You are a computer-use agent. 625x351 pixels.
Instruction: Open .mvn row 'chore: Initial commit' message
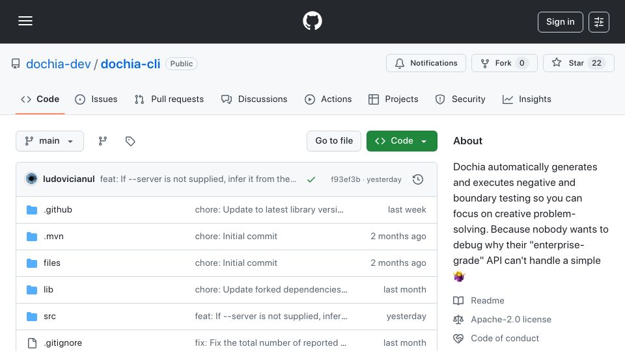click(x=236, y=237)
